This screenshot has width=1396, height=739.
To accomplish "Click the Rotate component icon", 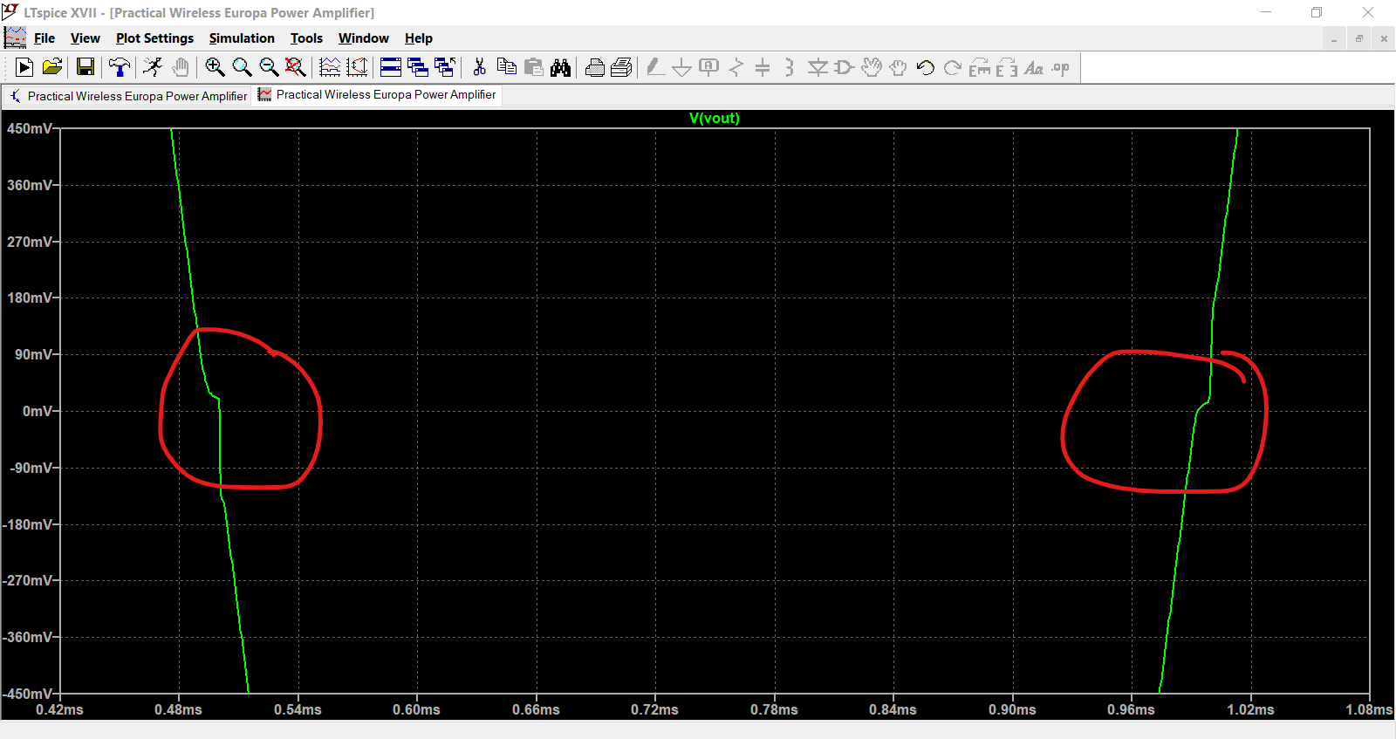I will (980, 67).
